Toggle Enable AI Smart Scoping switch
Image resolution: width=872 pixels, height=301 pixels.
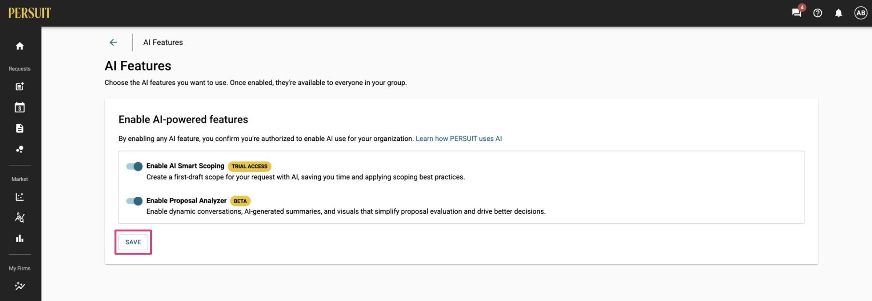click(135, 166)
